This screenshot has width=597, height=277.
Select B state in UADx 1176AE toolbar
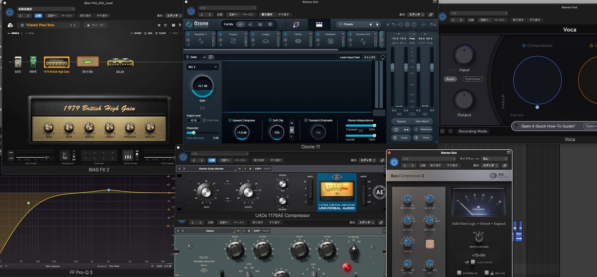tap(249, 169)
